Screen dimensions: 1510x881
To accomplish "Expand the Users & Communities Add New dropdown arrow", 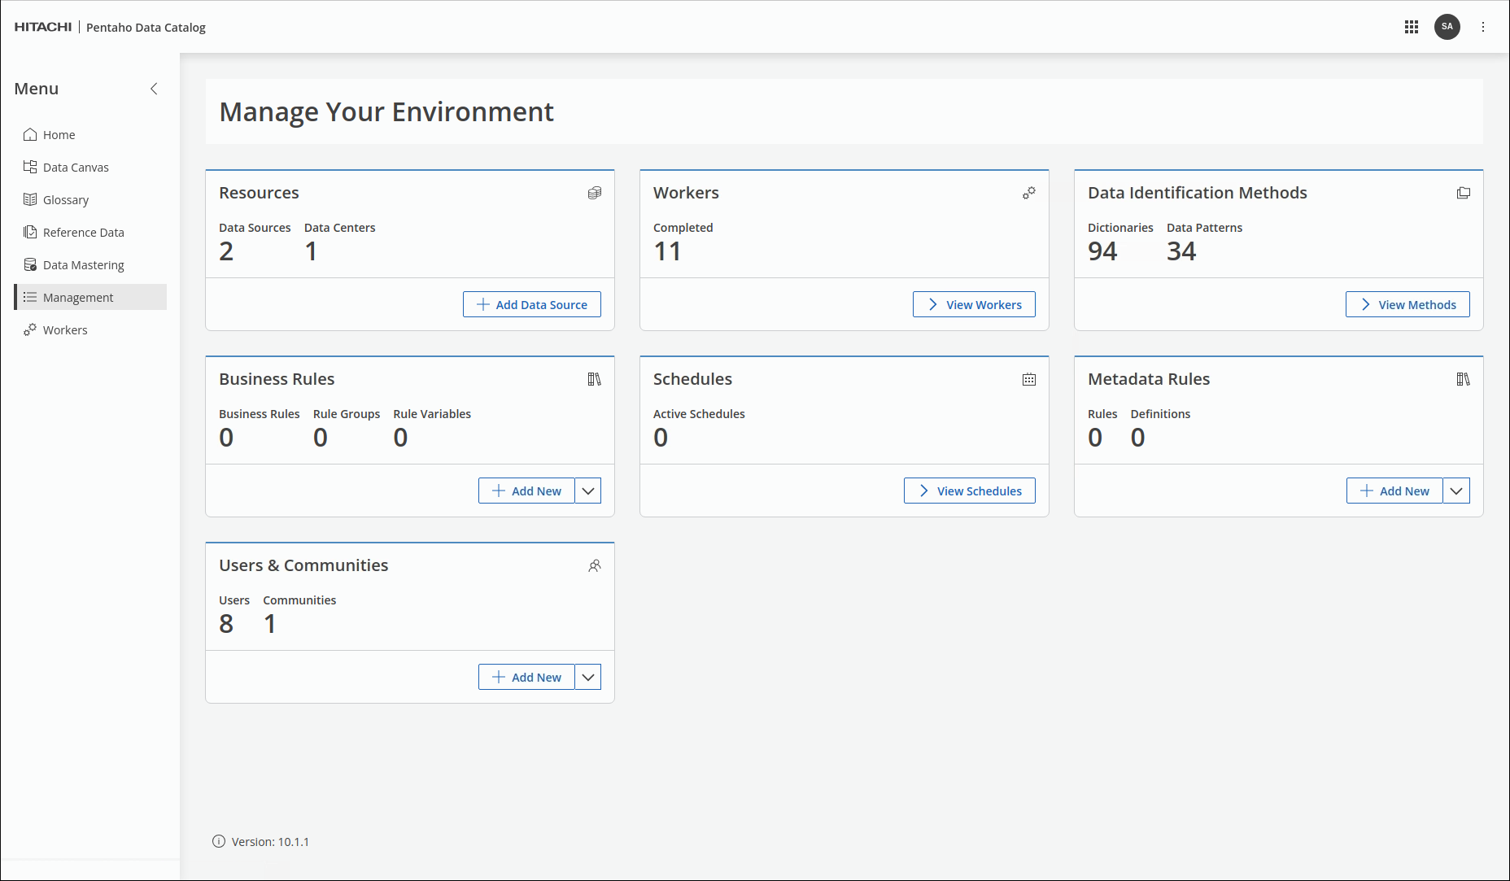I will (x=588, y=677).
